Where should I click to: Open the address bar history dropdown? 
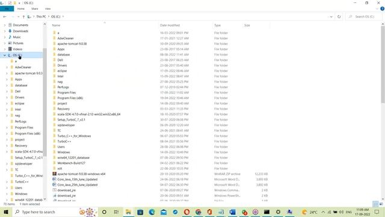(x=331, y=16)
